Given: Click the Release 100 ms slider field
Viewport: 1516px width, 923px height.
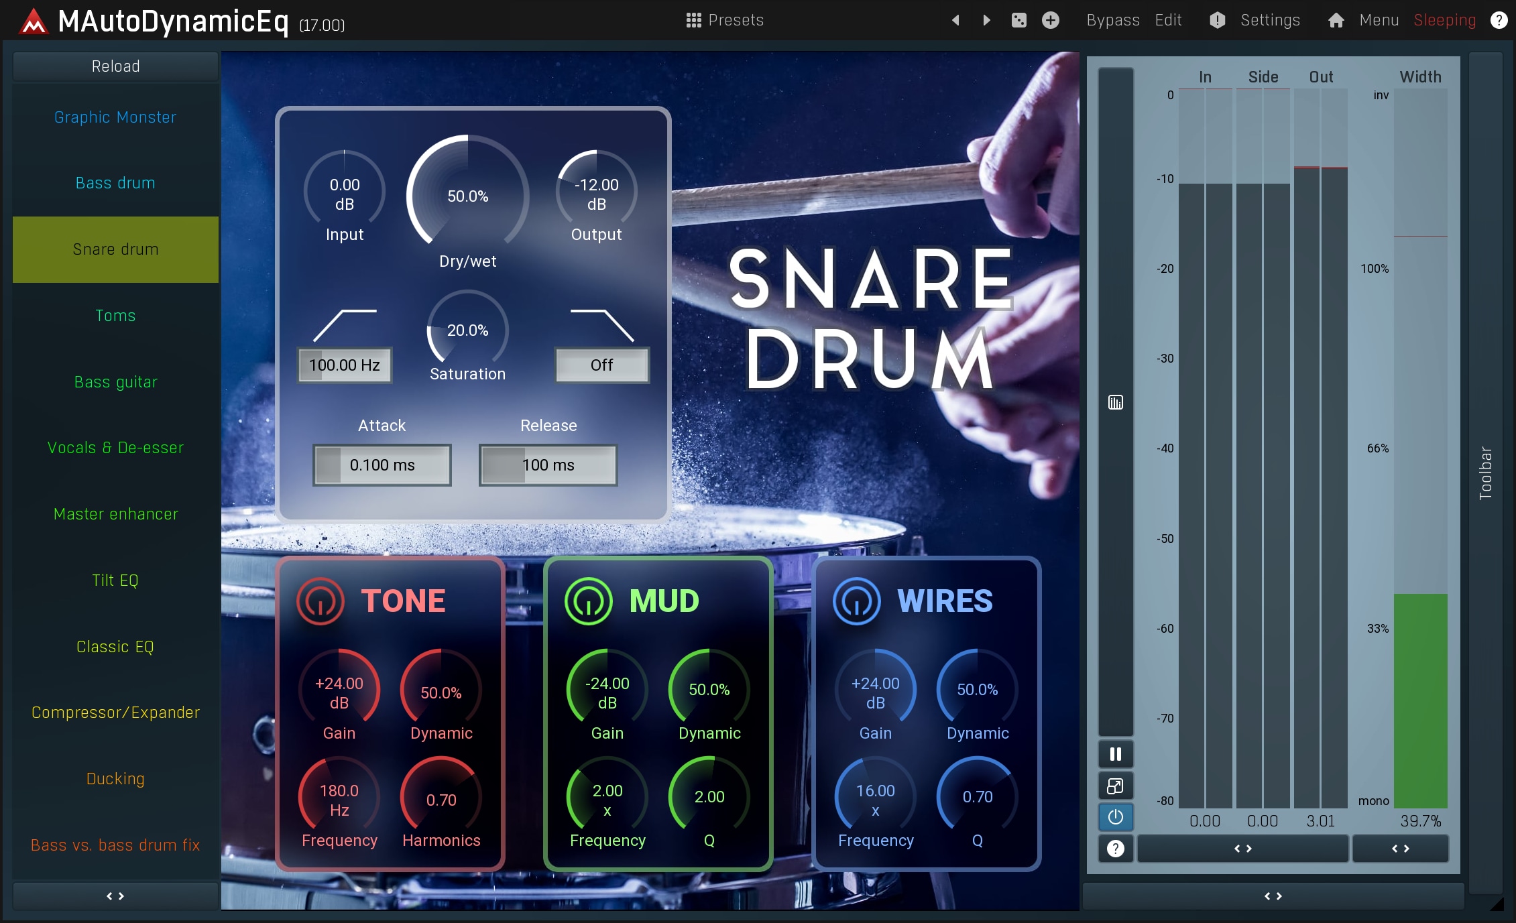Looking at the screenshot, I should (x=548, y=465).
